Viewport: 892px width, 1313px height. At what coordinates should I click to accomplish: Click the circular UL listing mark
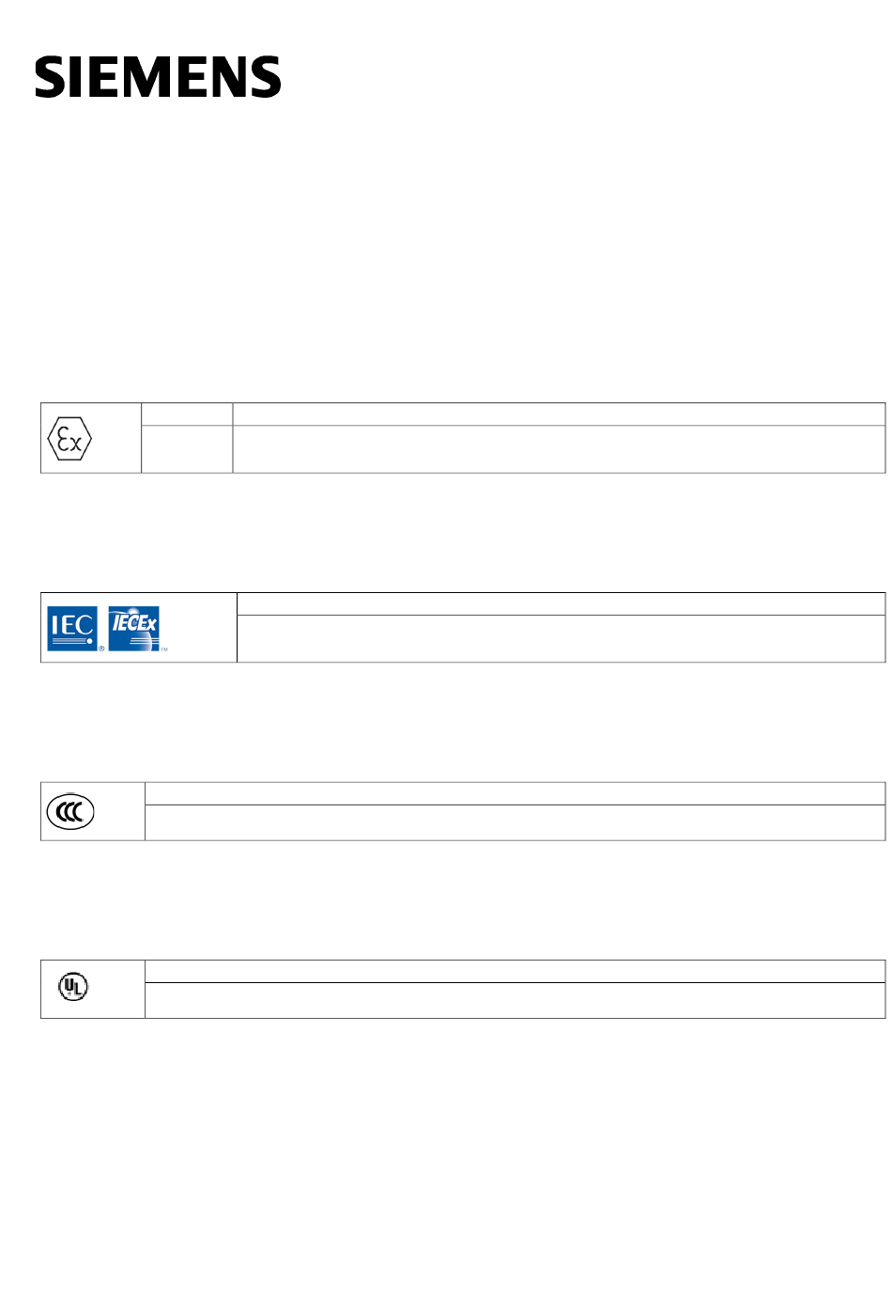73,986
